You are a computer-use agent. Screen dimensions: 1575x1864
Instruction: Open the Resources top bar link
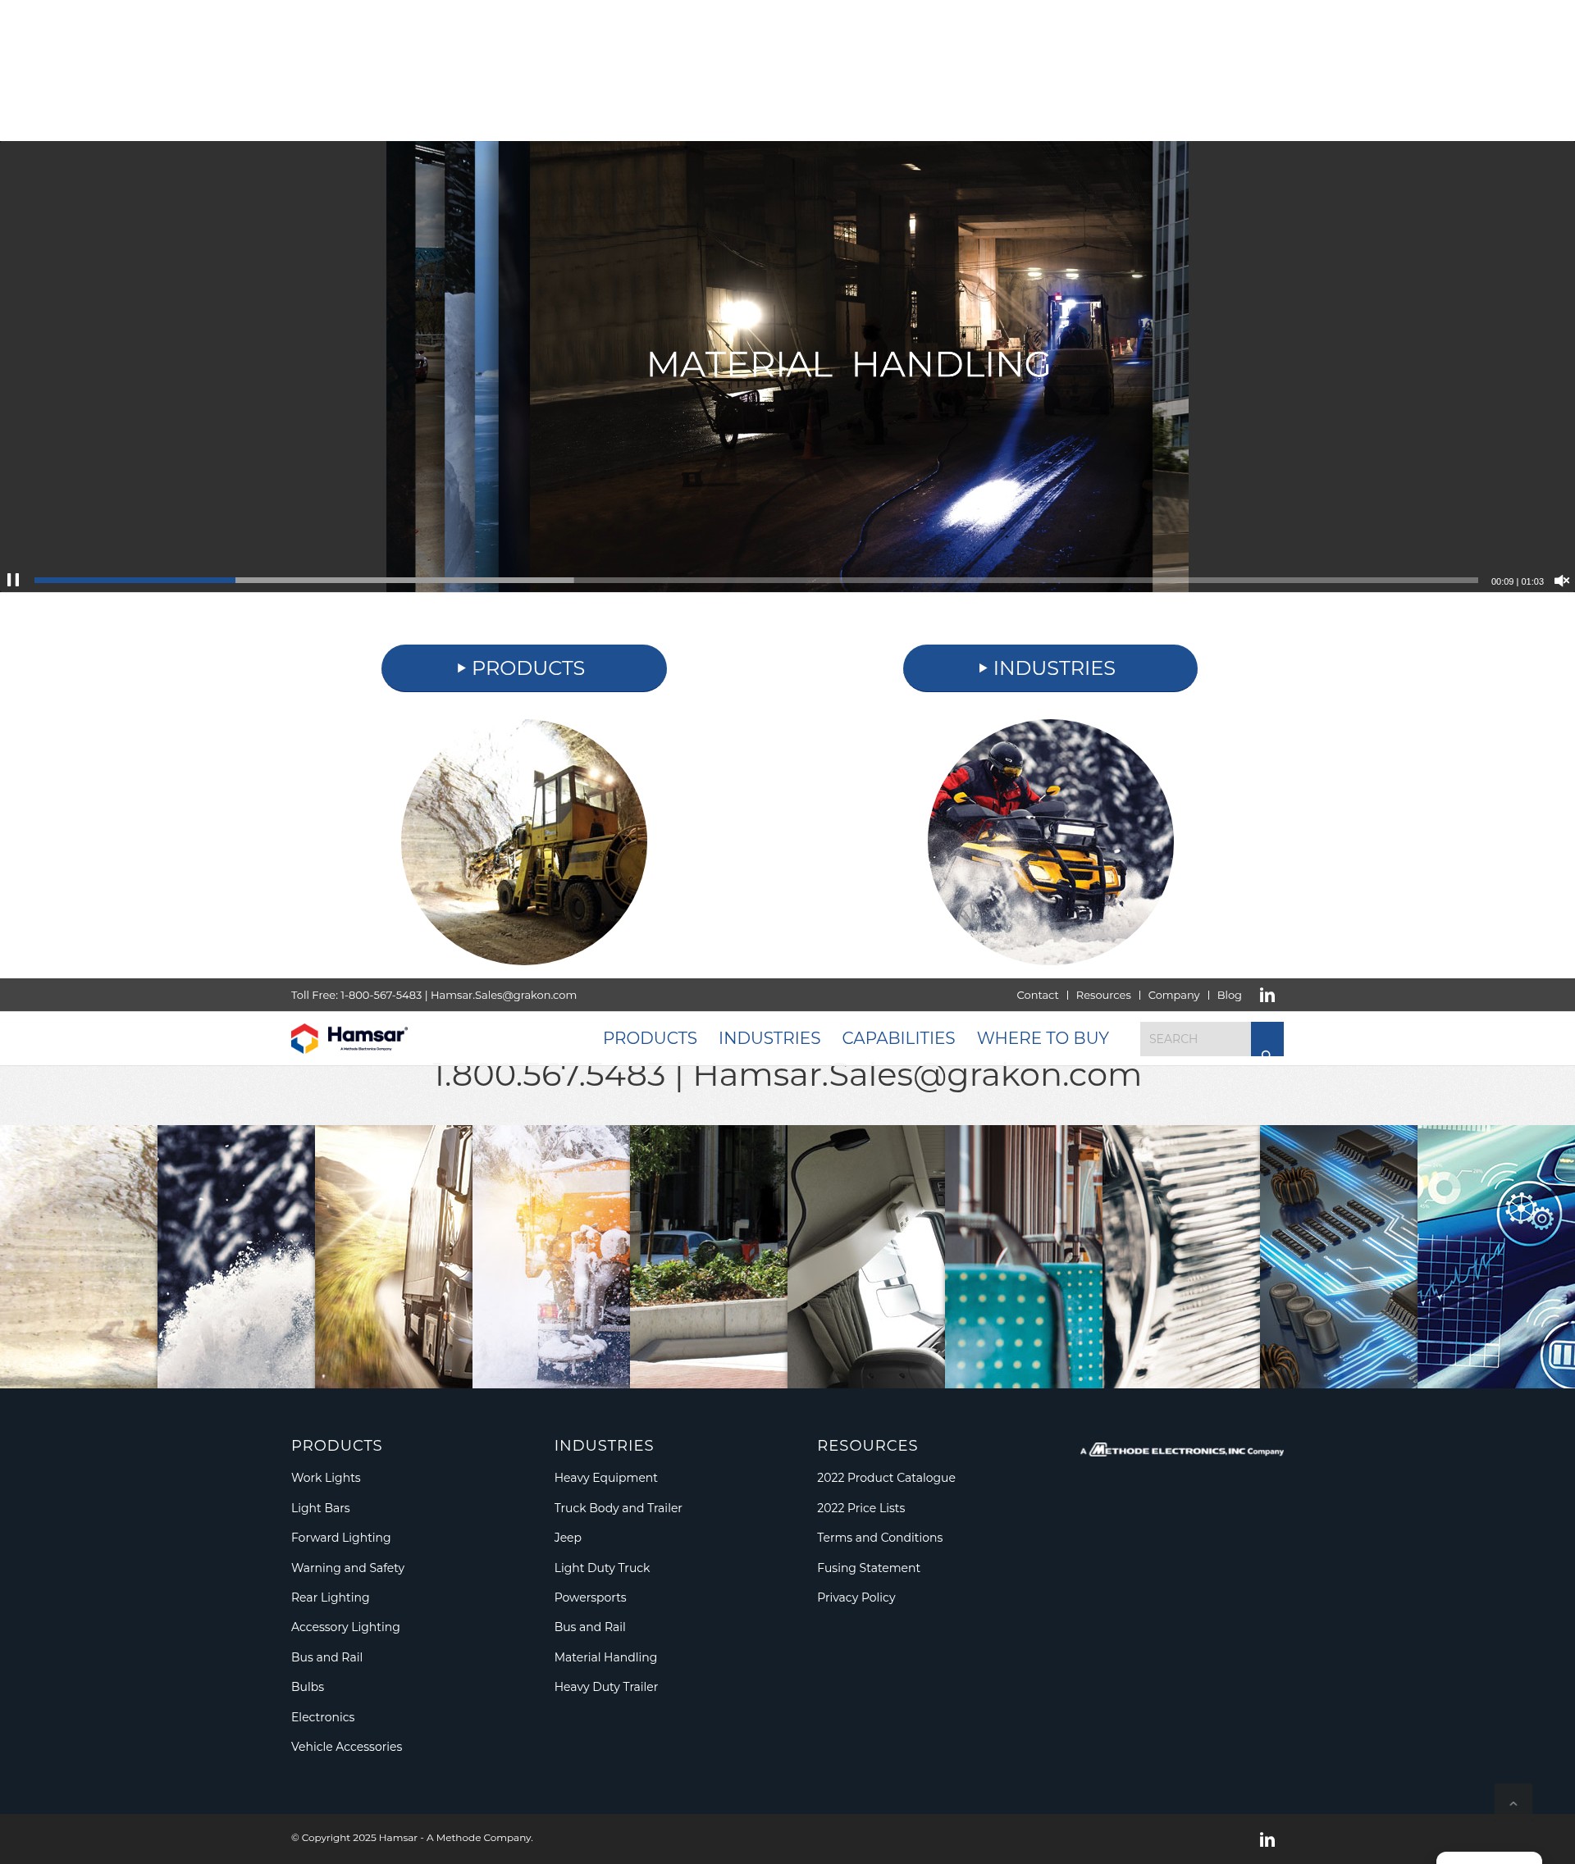tap(1102, 995)
